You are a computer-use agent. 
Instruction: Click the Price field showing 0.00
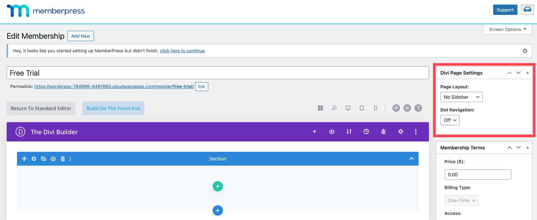478,175
